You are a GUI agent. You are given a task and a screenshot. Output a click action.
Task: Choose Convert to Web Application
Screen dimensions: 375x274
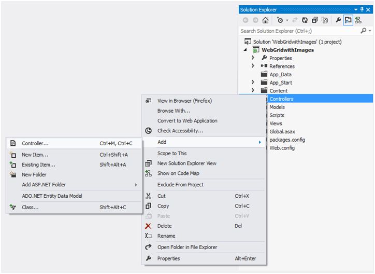204,121
